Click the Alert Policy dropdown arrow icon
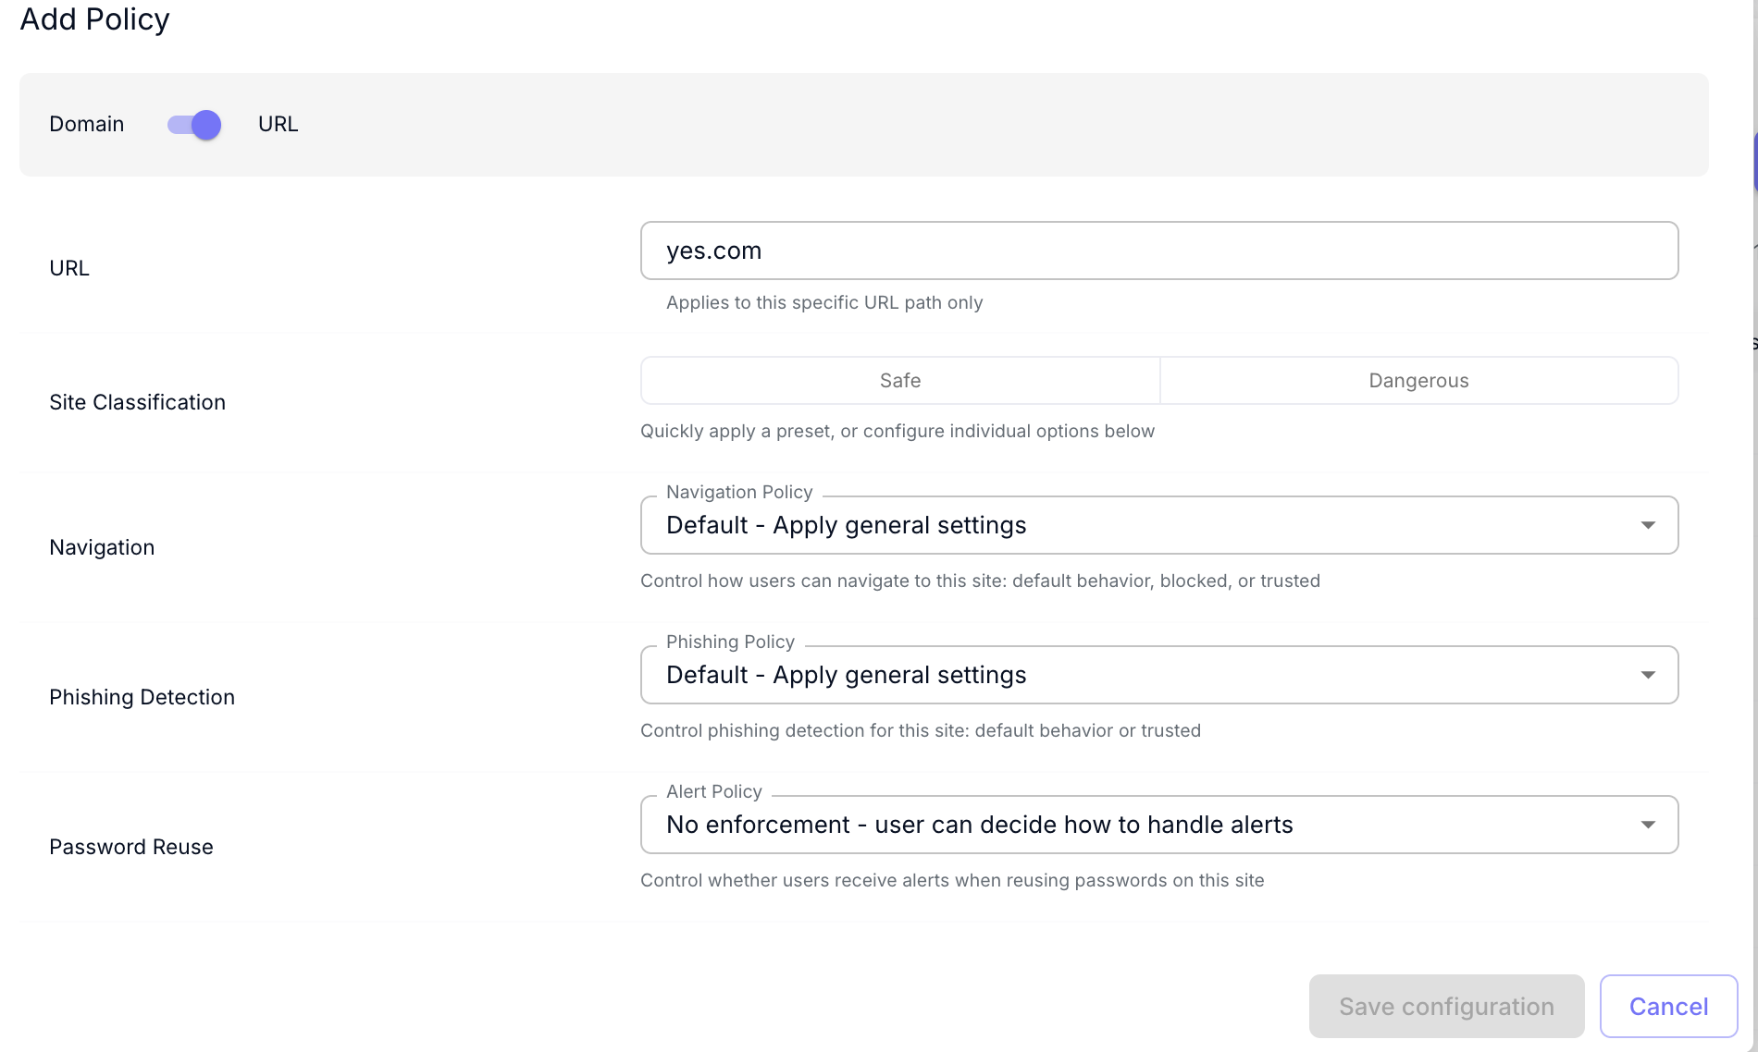 tap(1648, 825)
